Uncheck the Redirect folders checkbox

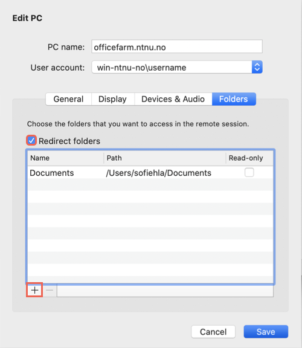(x=31, y=141)
